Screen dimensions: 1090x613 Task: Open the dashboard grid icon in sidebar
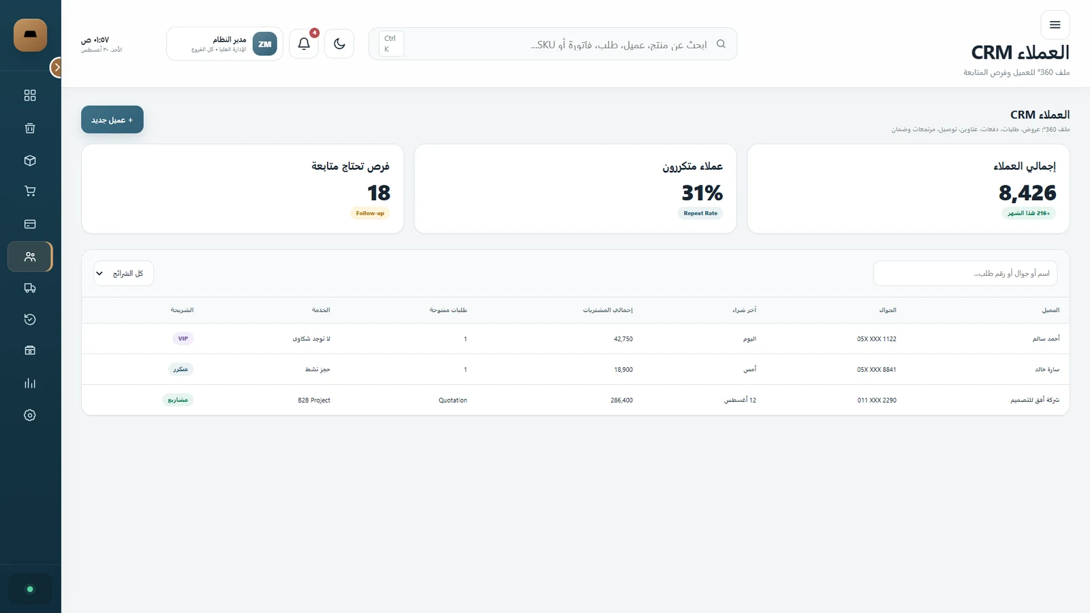(x=30, y=95)
